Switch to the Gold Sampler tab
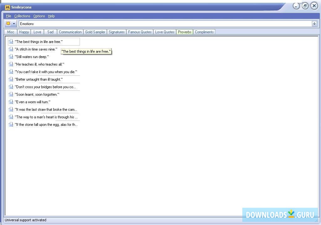Viewport: 321px width, 225px height. pyautogui.click(x=95, y=32)
